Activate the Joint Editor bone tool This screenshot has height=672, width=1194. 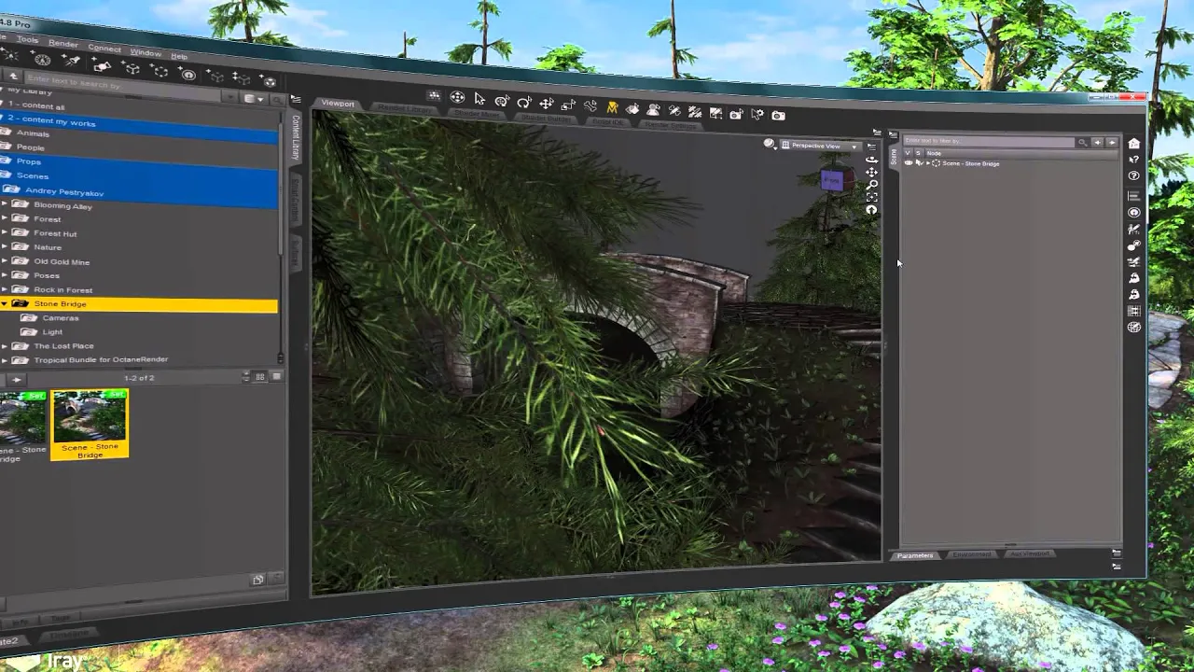[590, 106]
